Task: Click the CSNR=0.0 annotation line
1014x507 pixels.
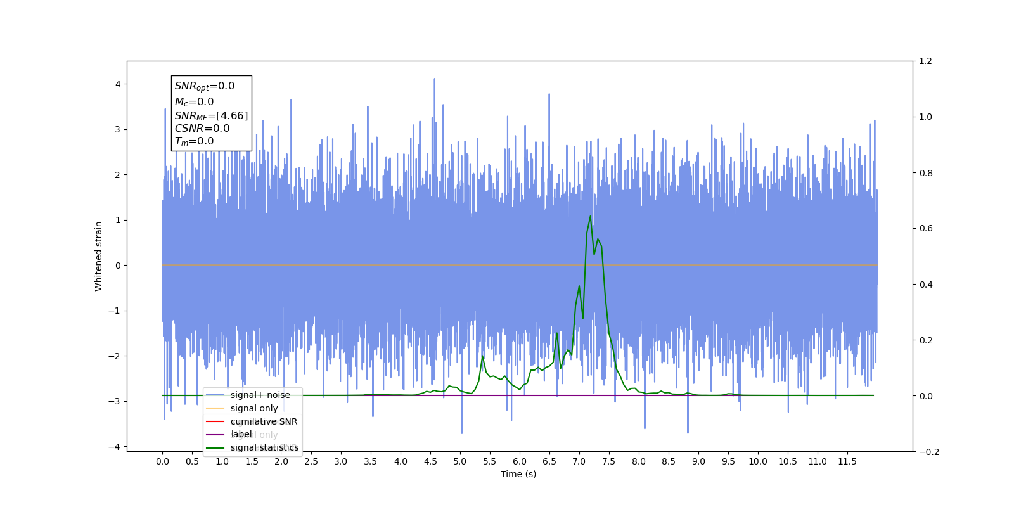Action: (202, 128)
